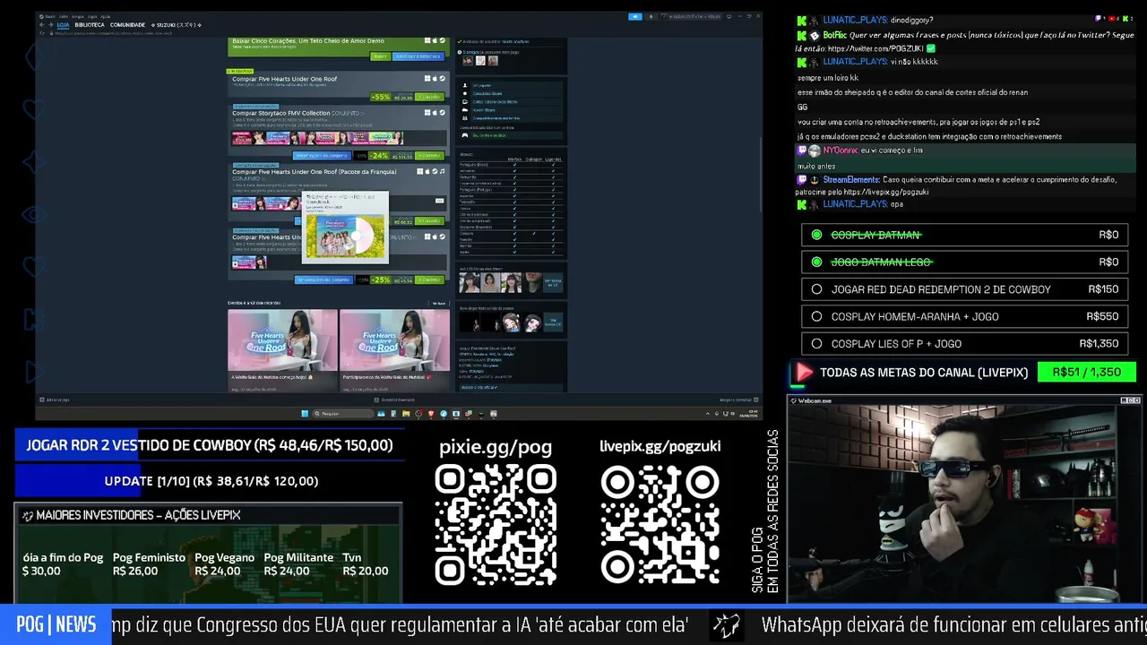
Task: Open the Steam account name dropdown
Action: pyautogui.click(x=690, y=16)
